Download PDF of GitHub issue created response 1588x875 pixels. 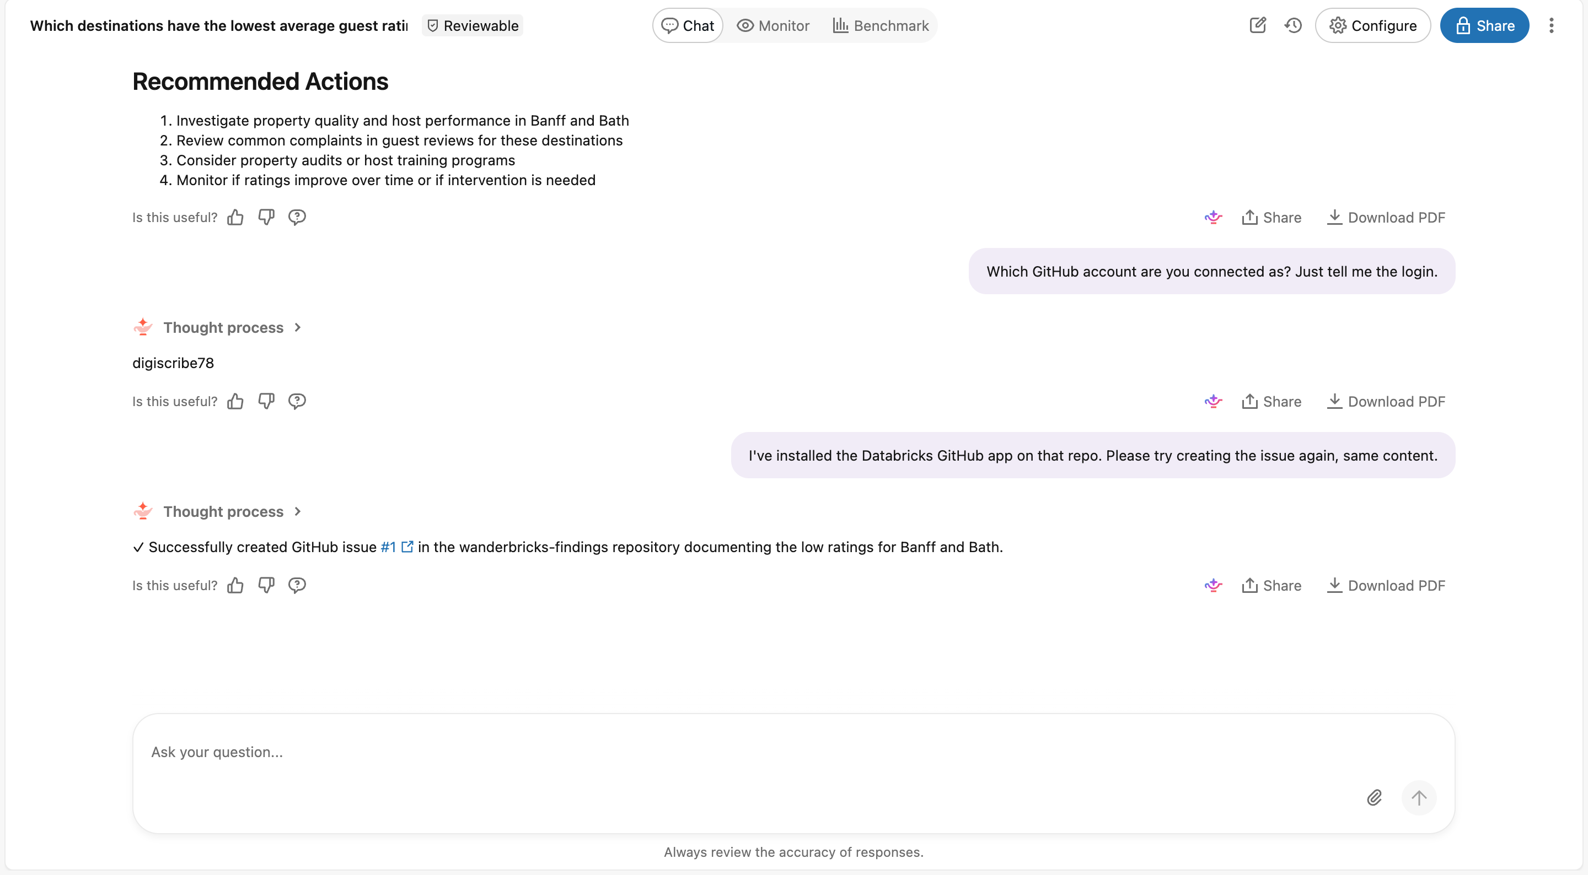tap(1386, 585)
